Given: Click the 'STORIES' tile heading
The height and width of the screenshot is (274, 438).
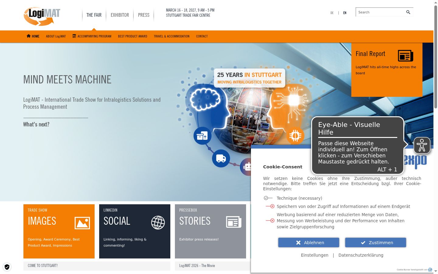Looking at the screenshot, I should click(195, 221).
